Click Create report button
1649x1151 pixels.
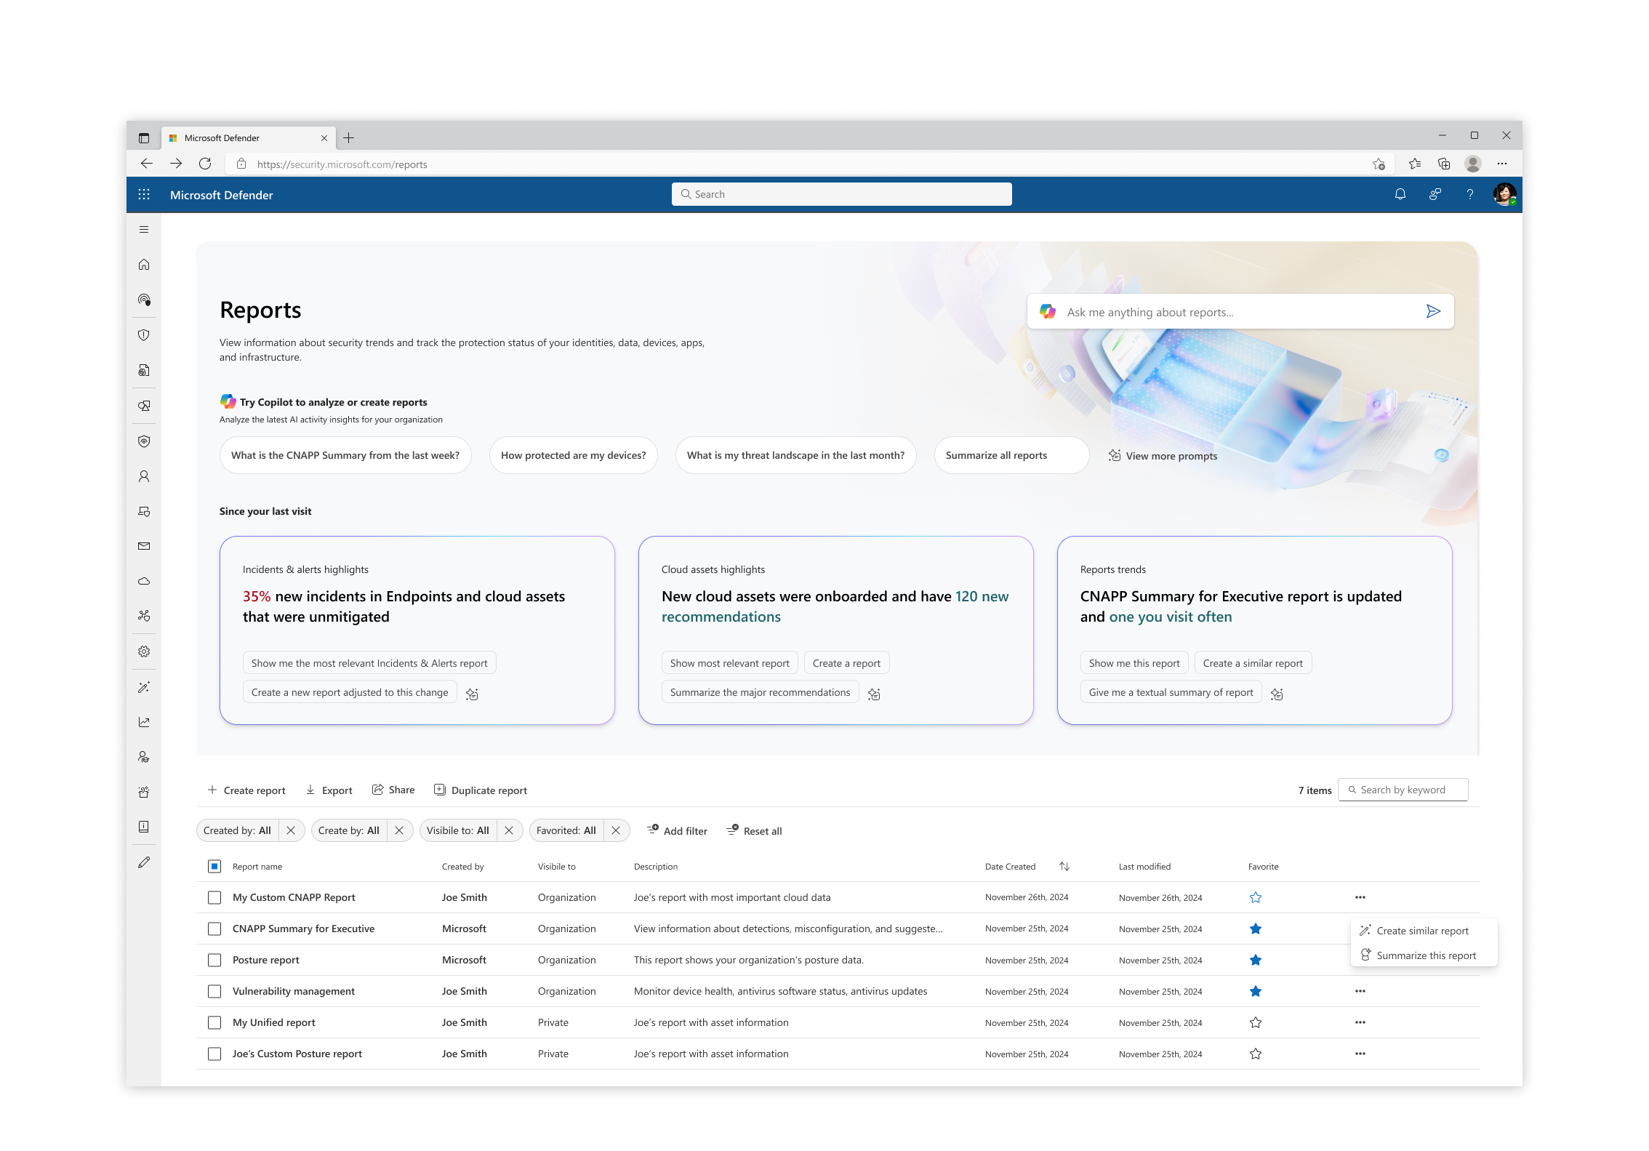click(x=246, y=790)
